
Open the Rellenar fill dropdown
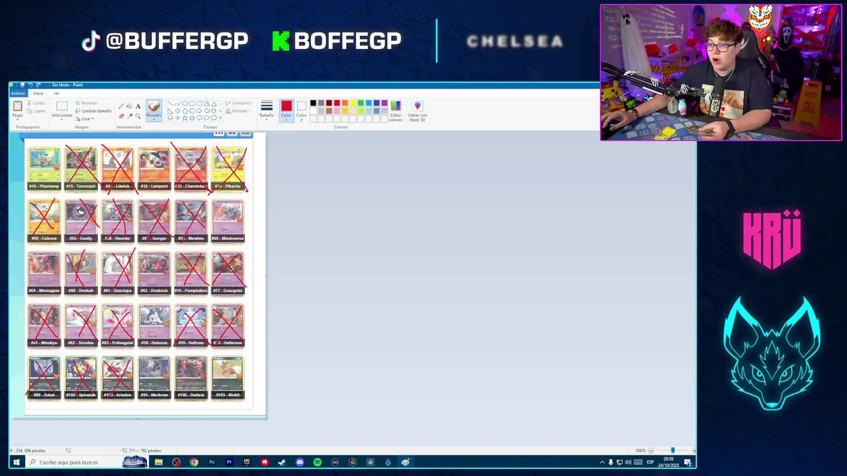click(x=238, y=111)
